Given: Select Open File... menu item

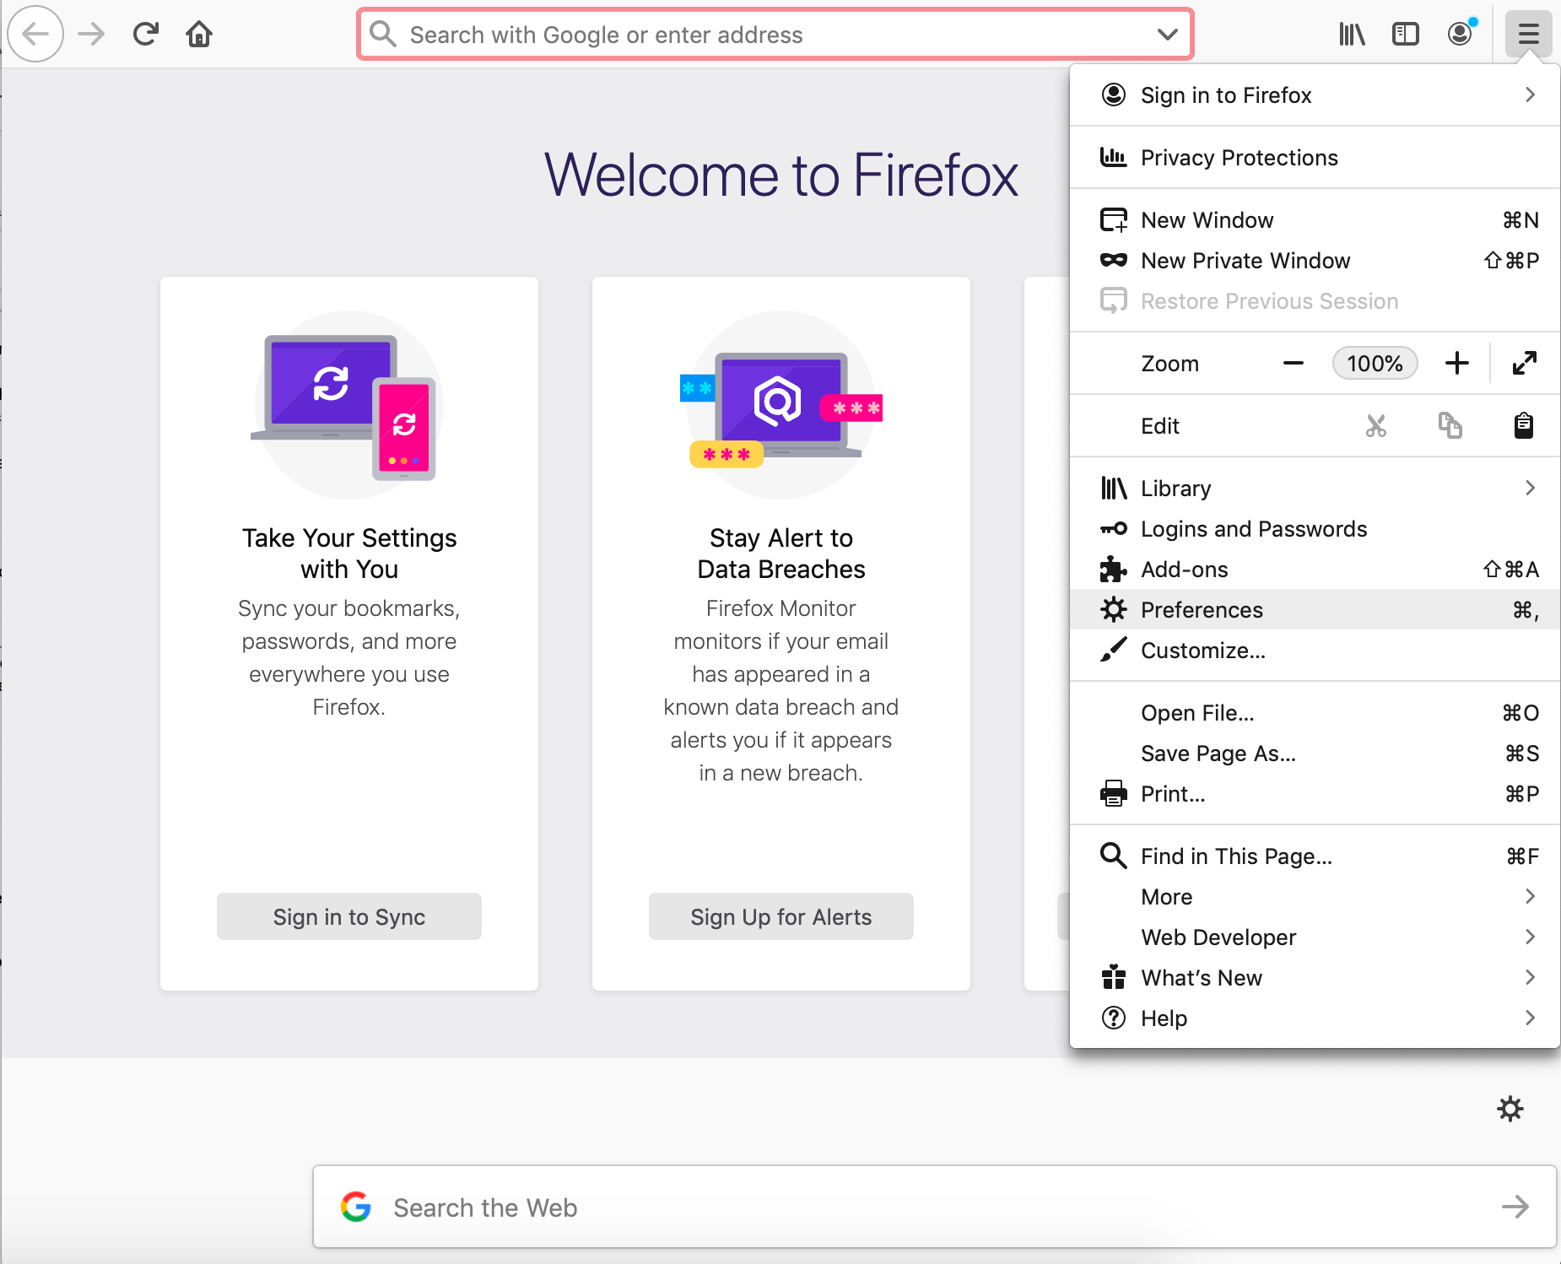Looking at the screenshot, I should click(x=1315, y=713).
